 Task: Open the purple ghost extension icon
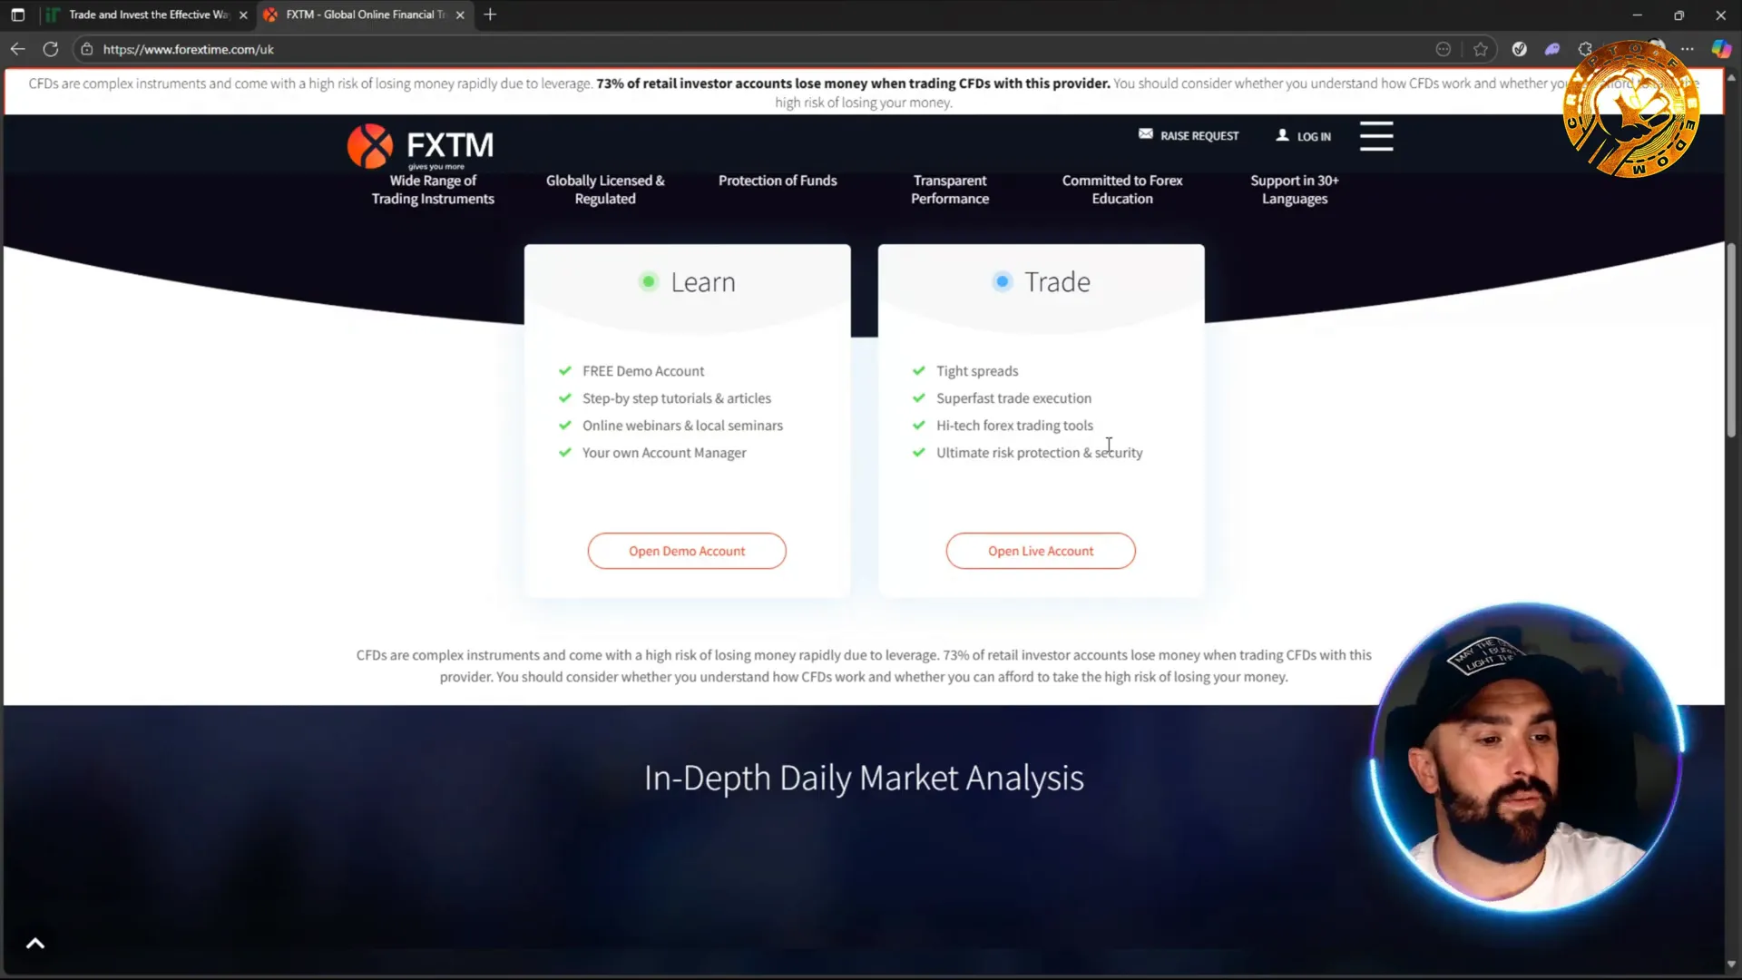click(x=1552, y=49)
